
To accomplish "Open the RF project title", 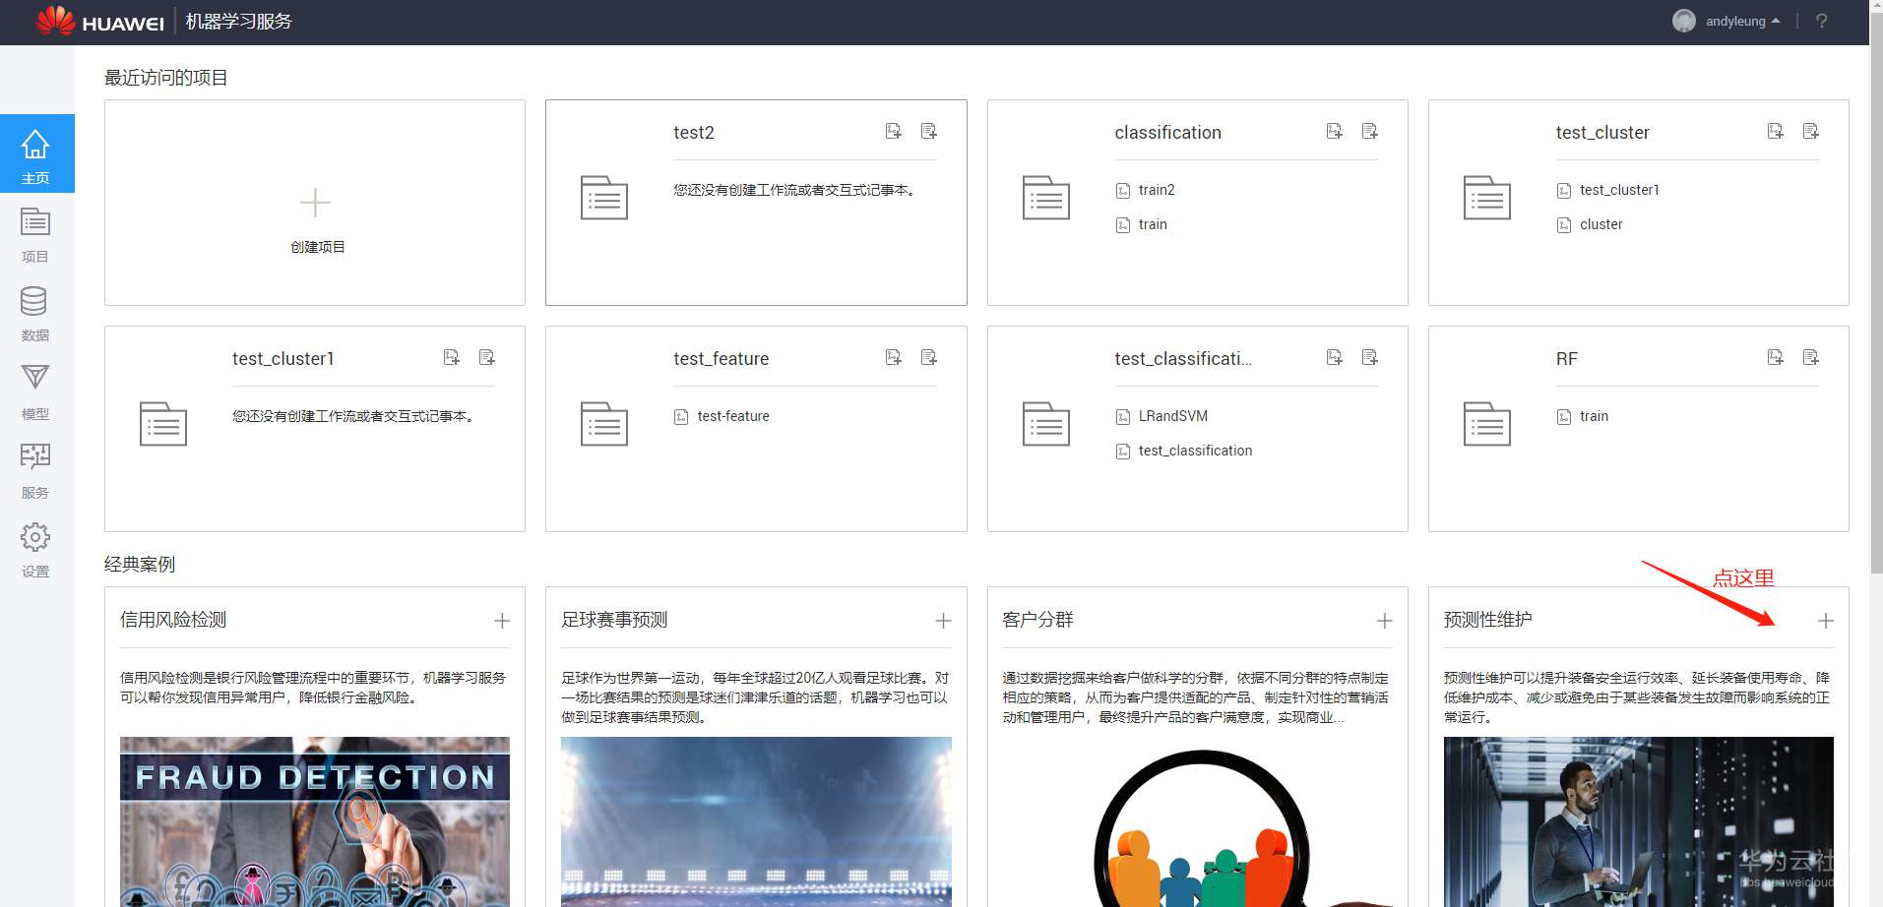I will tap(1566, 359).
